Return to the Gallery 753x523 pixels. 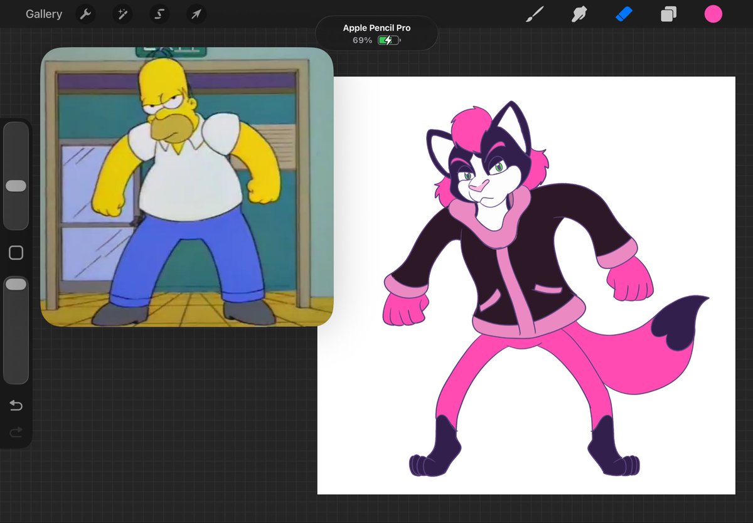click(x=44, y=14)
